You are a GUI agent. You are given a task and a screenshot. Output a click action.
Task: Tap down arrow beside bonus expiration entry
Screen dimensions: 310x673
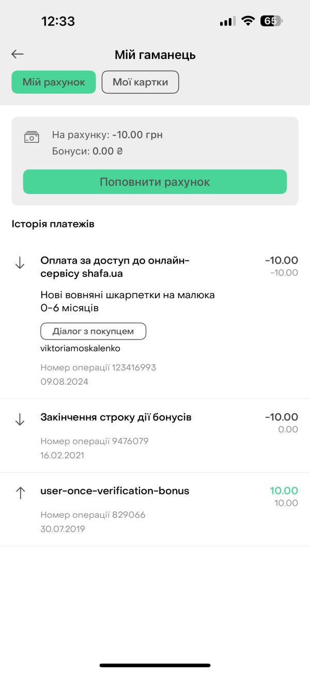click(x=20, y=420)
